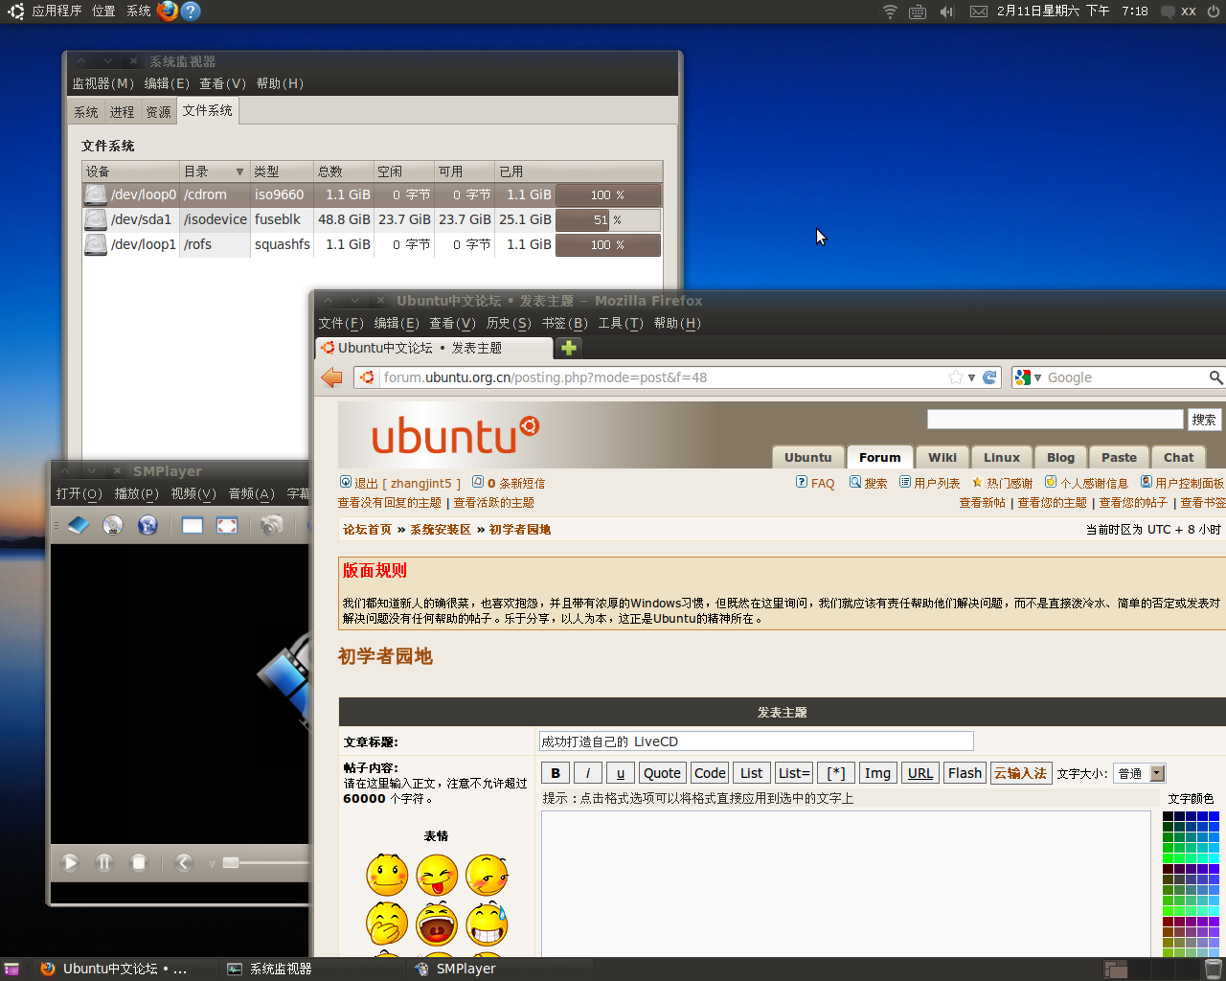The width and height of the screenshot is (1226, 981).
Task: Open the mail envelope indicator
Action: pyautogui.click(x=979, y=11)
